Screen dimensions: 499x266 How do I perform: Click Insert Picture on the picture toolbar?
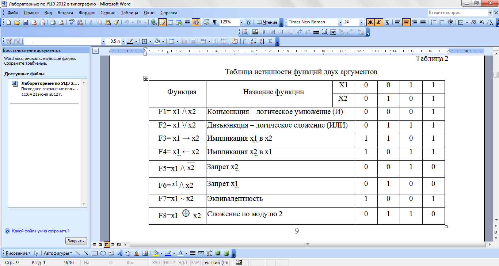(x=245, y=32)
